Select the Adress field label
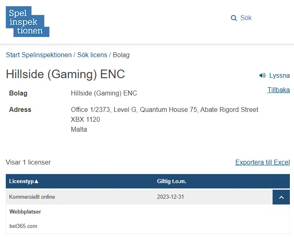This screenshot has height=237, width=294. click(20, 109)
